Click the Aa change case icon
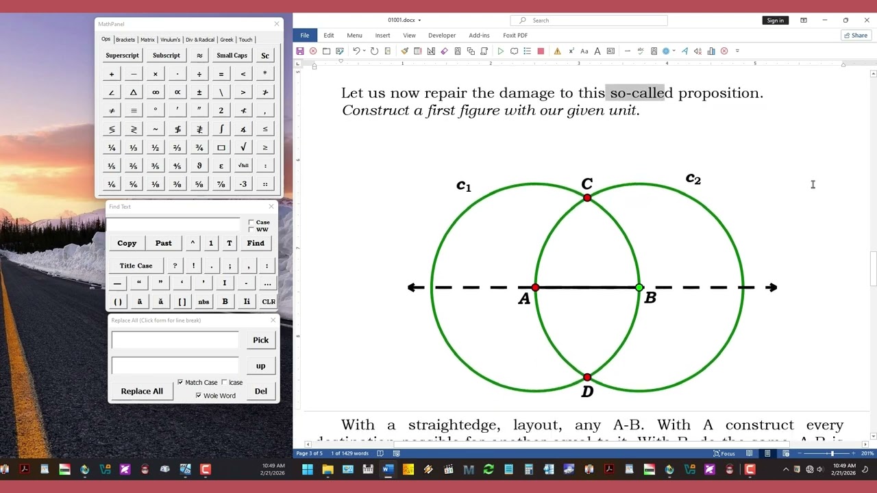 coord(584,51)
